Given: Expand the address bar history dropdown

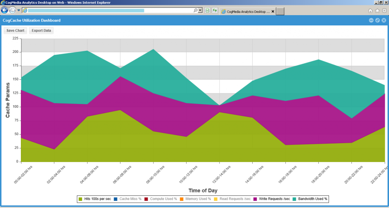Looking at the screenshot, I should (x=200, y=11).
